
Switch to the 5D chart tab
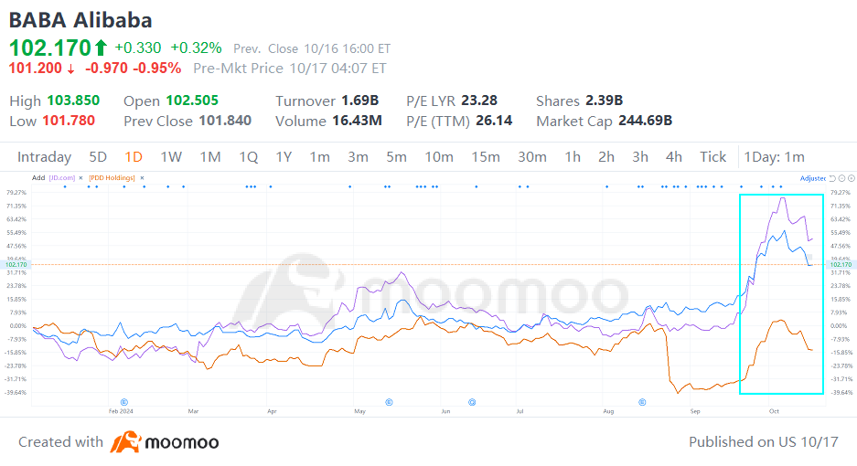98,157
